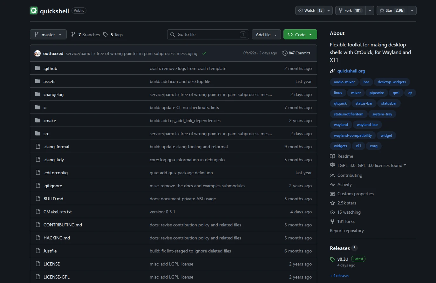The width and height of the screenshot is (436, 283).
Task: Star the quickshell repository
Action: click(x=392, y=10)
